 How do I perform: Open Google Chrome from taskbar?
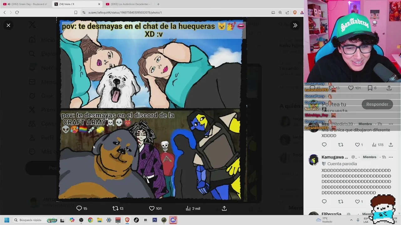coord(90,220)
